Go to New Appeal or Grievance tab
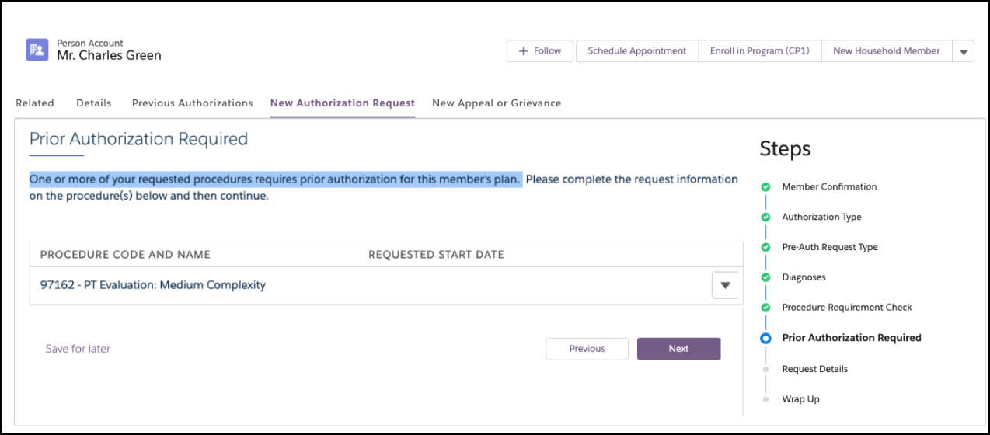The height and width of the screenshot is (435, 990). click(497, 103)
